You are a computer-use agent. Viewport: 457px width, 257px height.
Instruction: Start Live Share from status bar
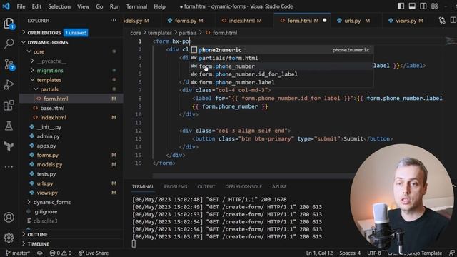click(94, 253)
